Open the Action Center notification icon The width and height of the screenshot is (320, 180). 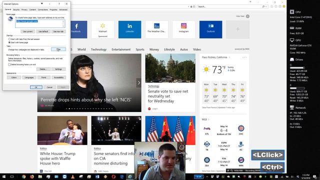pyautogui.click(x=314, y=176)
